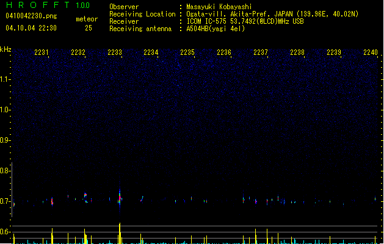Click the strong meteor echo at 2233
This screenshot has width=384, height=244.
click(120, 198)
